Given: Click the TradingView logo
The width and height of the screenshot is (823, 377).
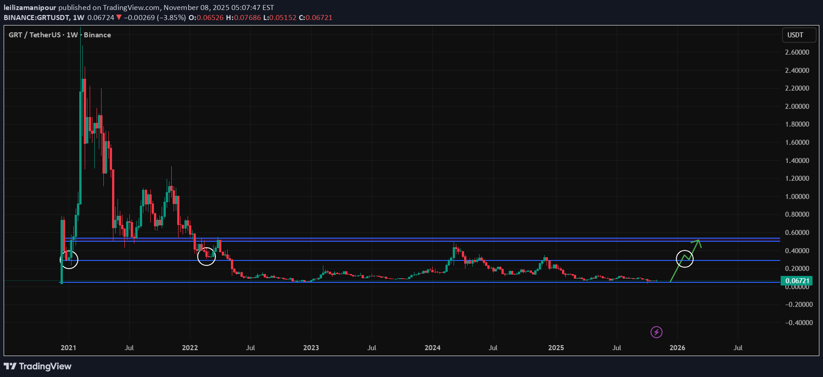Looking at the screenshot, I should click(38, 366).
